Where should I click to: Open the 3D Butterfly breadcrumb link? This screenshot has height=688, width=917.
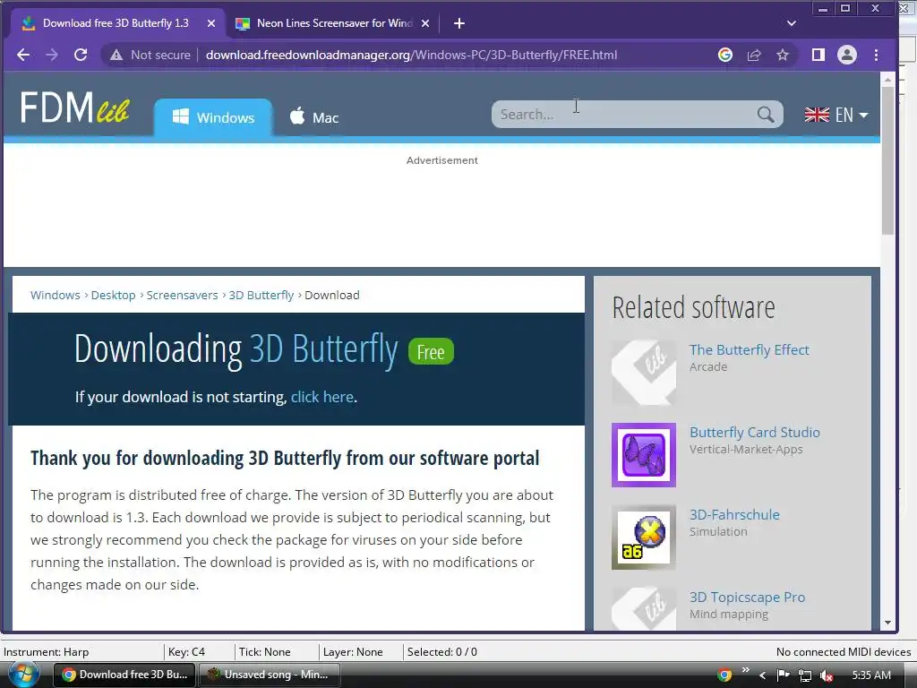tap(261, 295)
